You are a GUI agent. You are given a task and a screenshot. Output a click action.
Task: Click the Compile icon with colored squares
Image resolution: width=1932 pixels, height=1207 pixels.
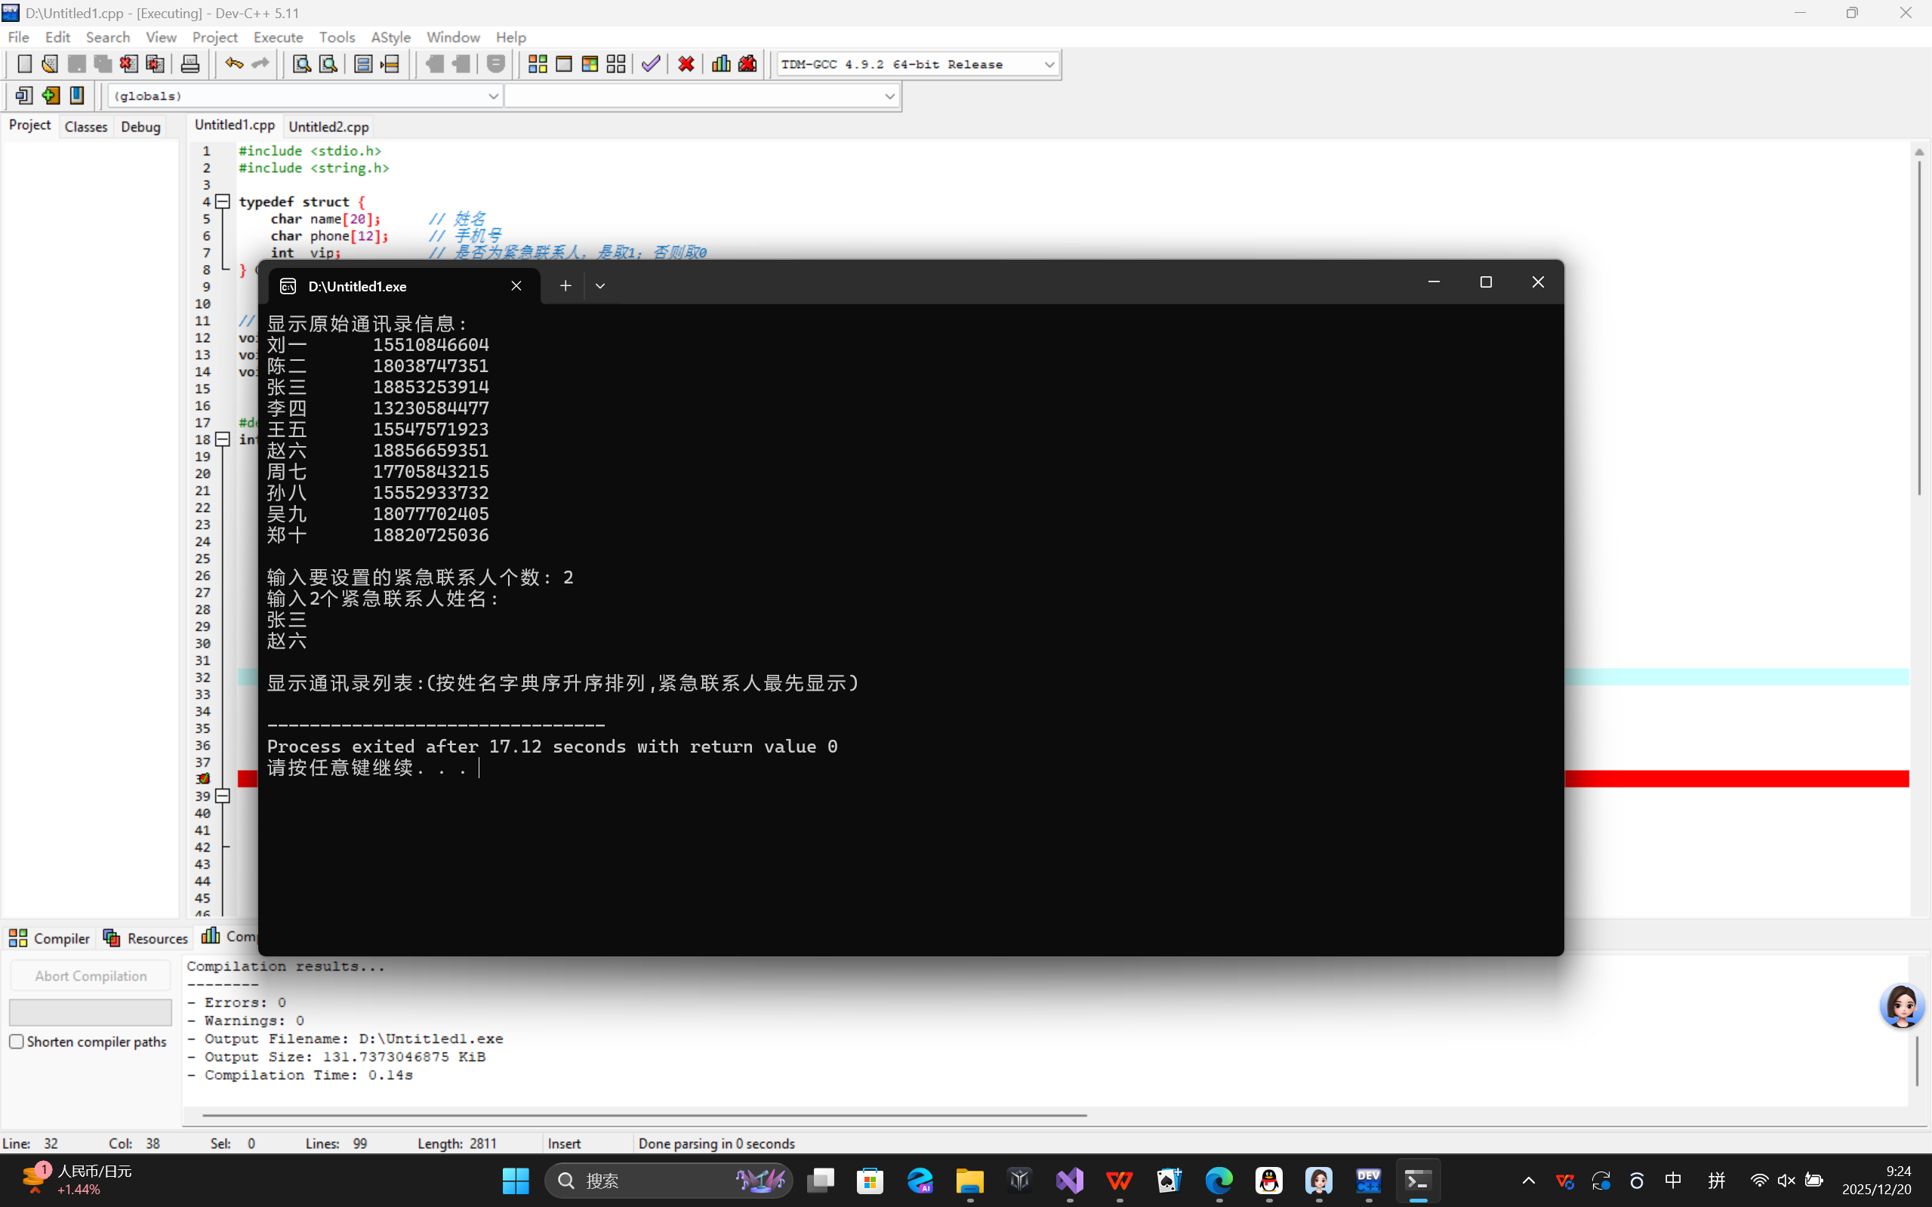[538, 64]
